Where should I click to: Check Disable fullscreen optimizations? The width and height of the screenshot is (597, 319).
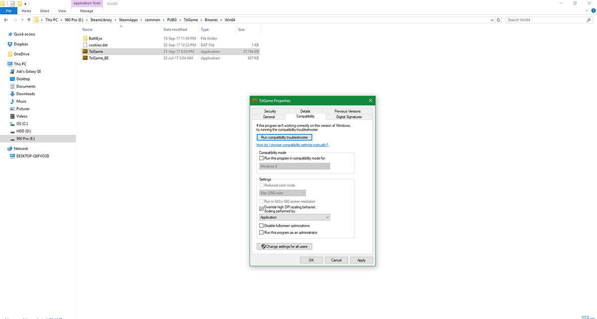tap(261, 226)
